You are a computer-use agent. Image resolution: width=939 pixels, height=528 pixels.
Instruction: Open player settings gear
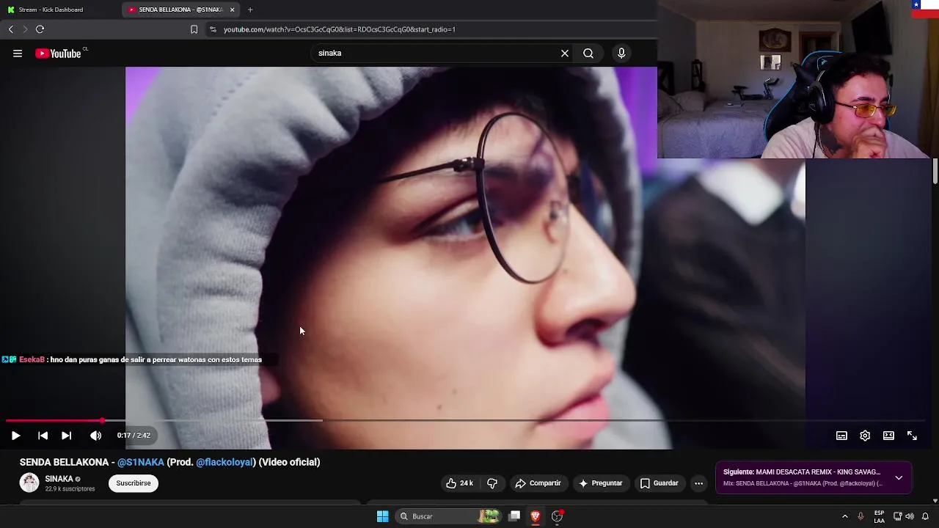coord(865,436)
